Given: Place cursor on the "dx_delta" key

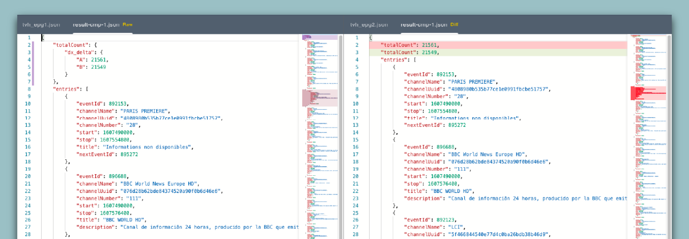Looking at the screenshot, I should (x=79, y=52).
